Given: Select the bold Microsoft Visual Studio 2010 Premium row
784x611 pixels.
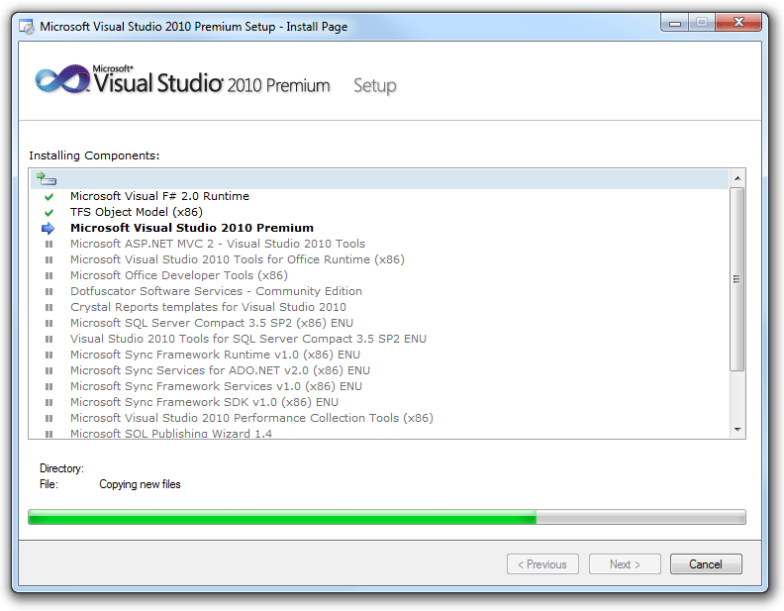Looking at the screenshot, I should pos(192,228).
